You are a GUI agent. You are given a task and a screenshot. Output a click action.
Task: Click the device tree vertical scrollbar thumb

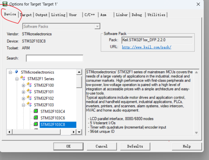point(79,82)
